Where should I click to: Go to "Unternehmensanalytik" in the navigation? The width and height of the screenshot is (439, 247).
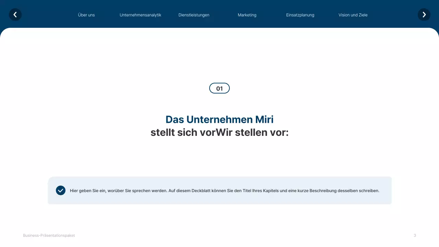click(x=141, y=15)
